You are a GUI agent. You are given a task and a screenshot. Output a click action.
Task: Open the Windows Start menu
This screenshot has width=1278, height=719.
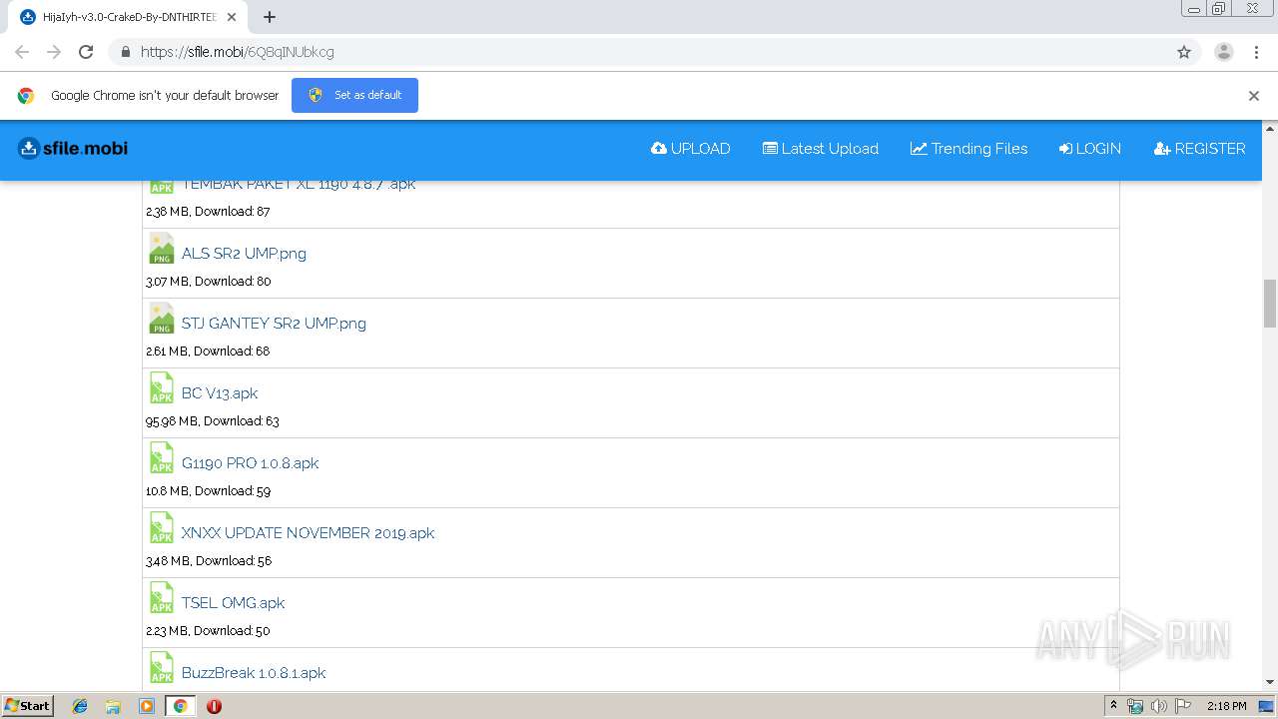(28, 705)
